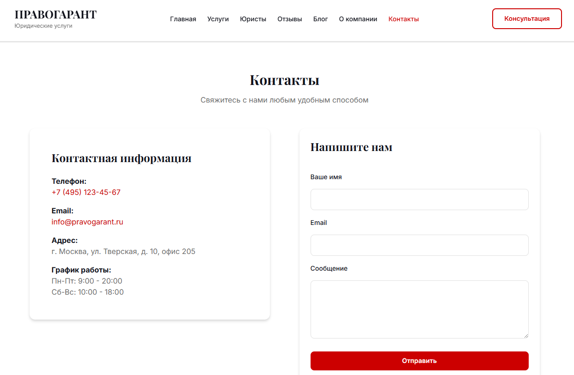Click the Сообщение text area
574x375 pixels.
tap(419, 309)
